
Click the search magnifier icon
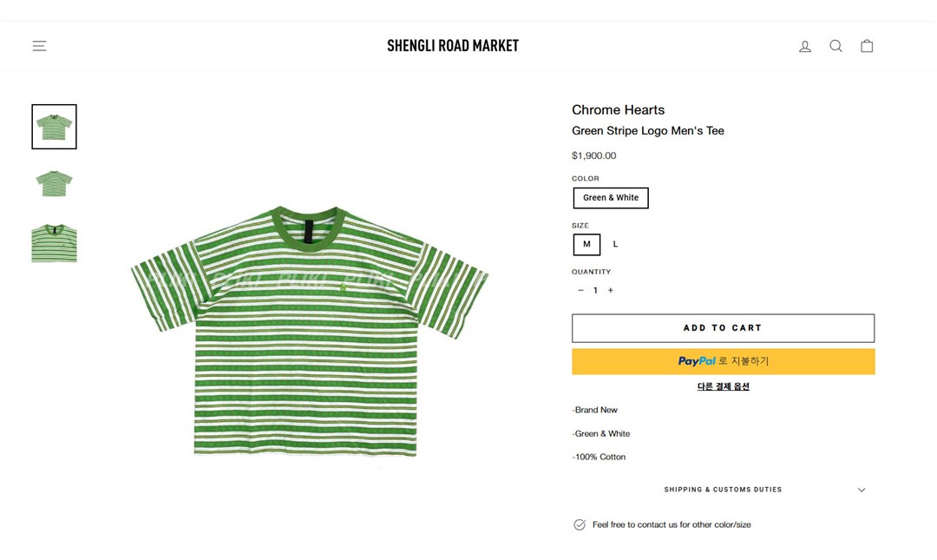[835, 46]
